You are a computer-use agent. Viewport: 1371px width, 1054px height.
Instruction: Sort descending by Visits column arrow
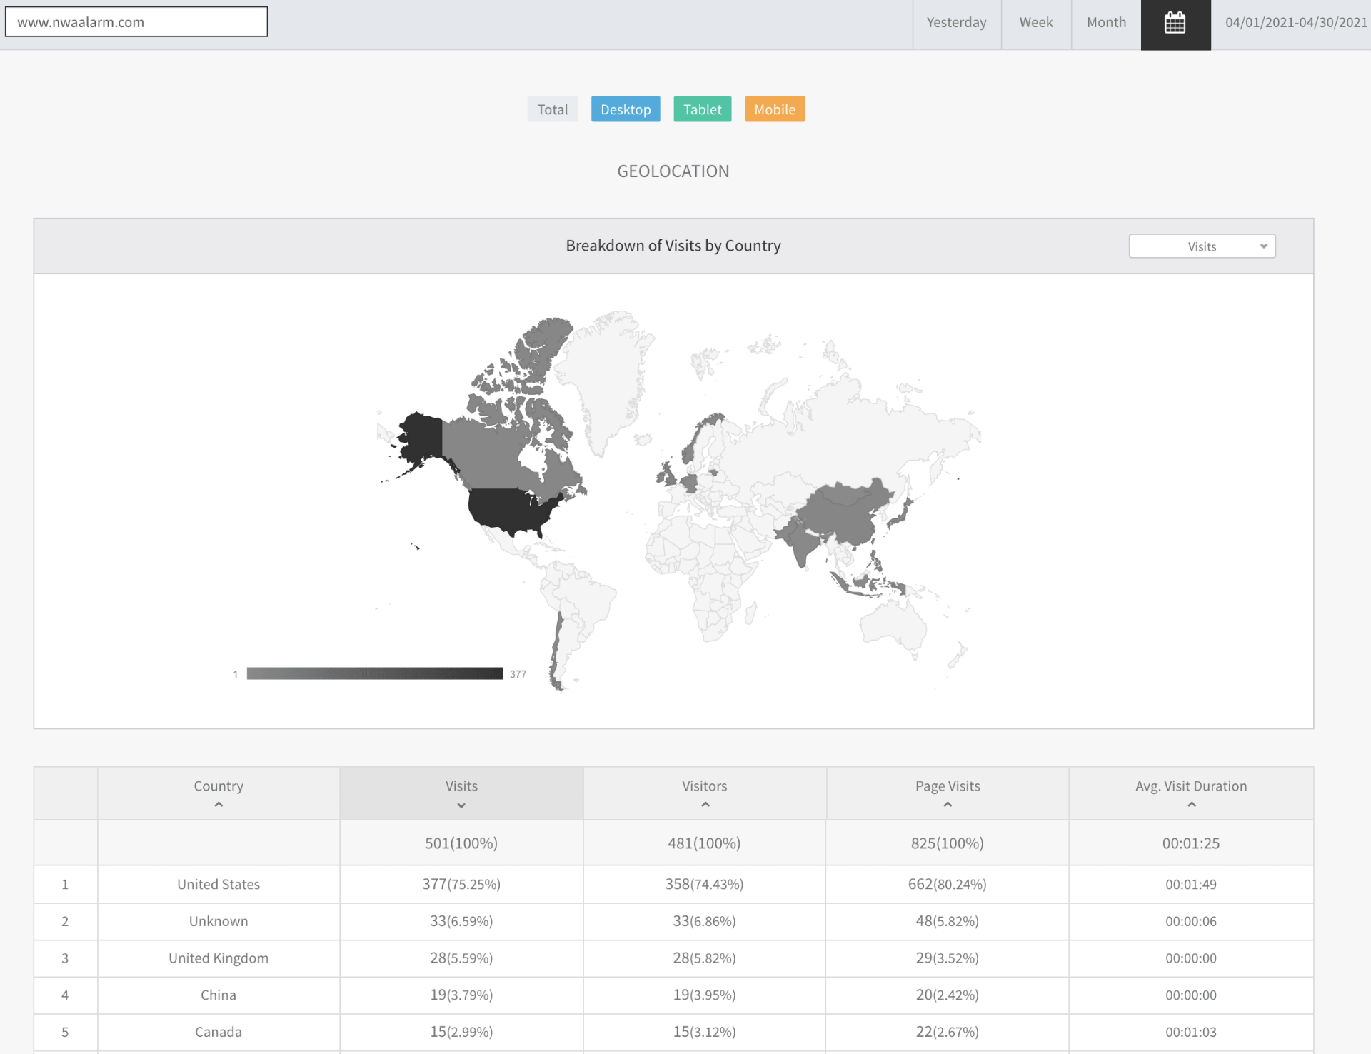(x=461, y=805)
